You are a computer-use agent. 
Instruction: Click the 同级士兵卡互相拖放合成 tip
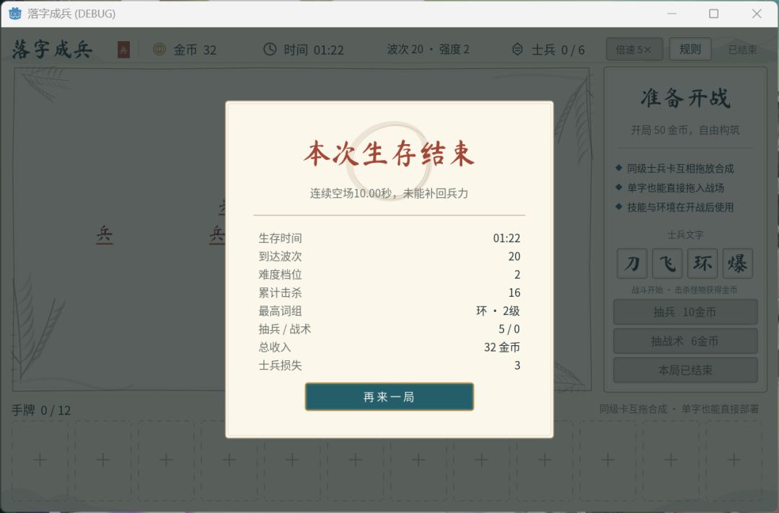tap(680, 168)
